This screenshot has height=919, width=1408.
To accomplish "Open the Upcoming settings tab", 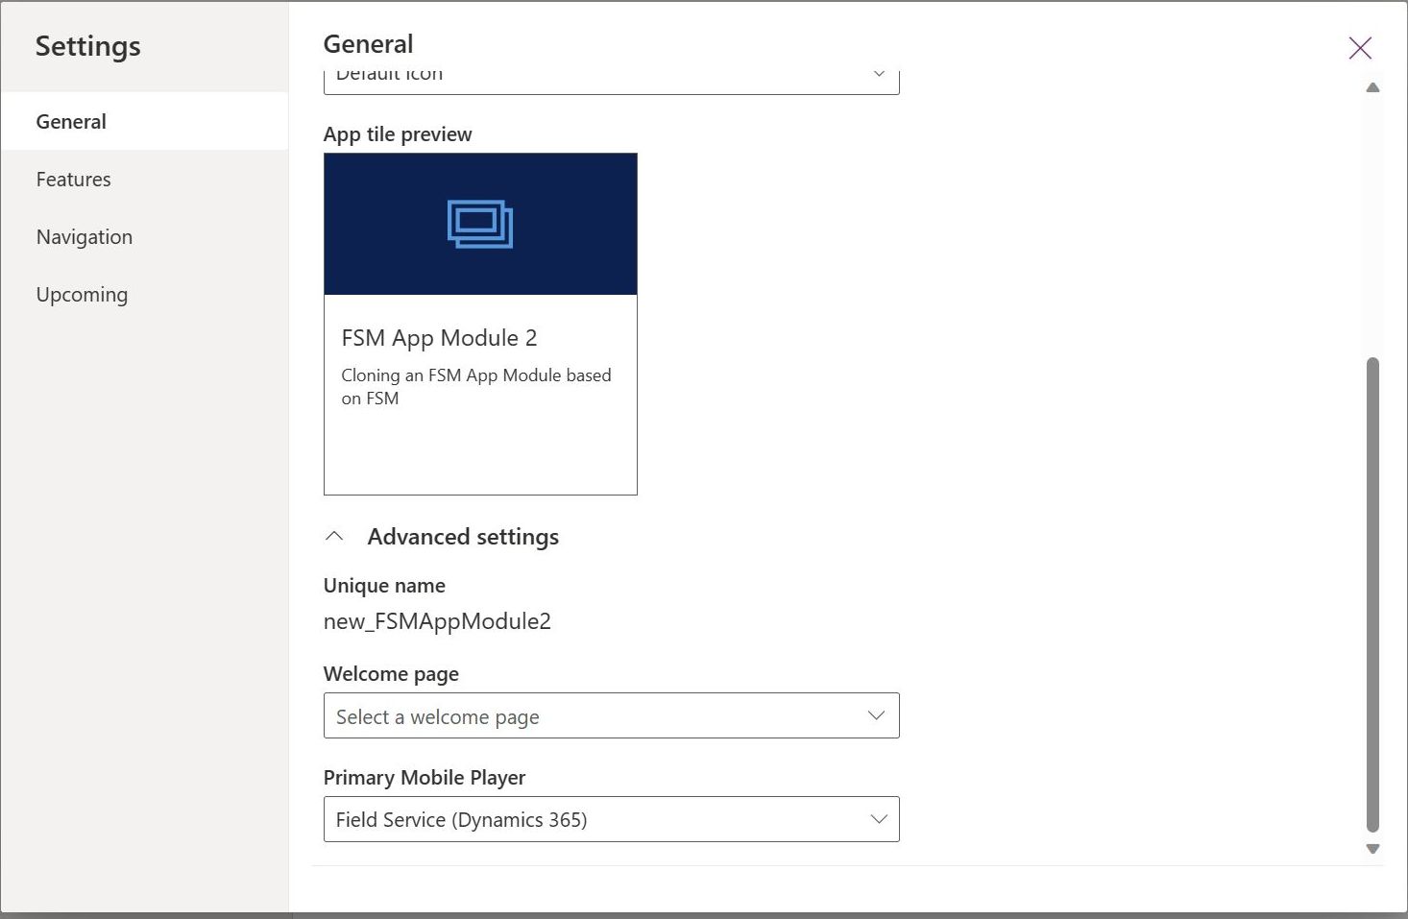I will coord(144,294).
